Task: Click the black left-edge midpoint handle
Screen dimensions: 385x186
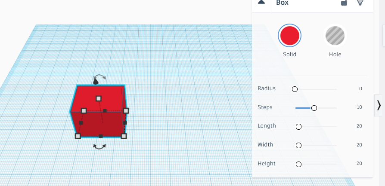Action: pyautogui.click(x=81, y=123)
